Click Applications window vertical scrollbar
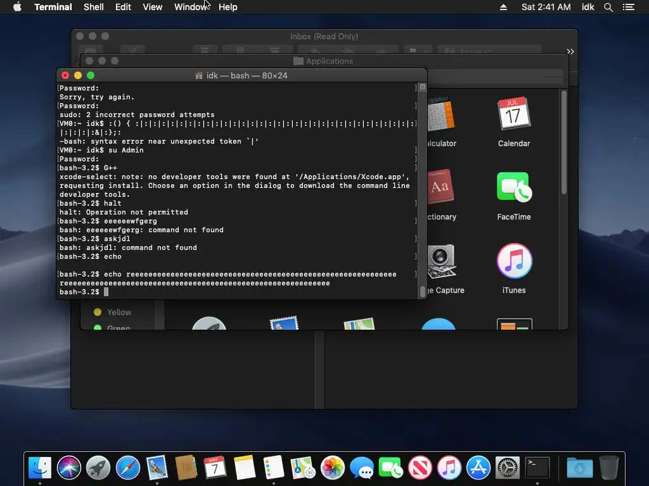 [x=563, y=142]
